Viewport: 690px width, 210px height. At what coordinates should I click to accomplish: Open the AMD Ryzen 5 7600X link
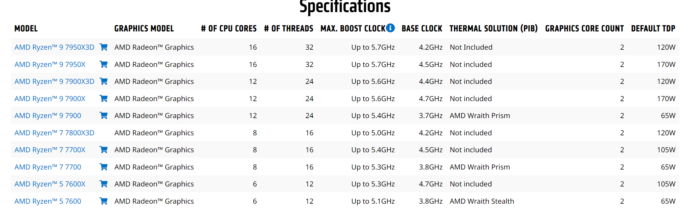click(50, 184)
